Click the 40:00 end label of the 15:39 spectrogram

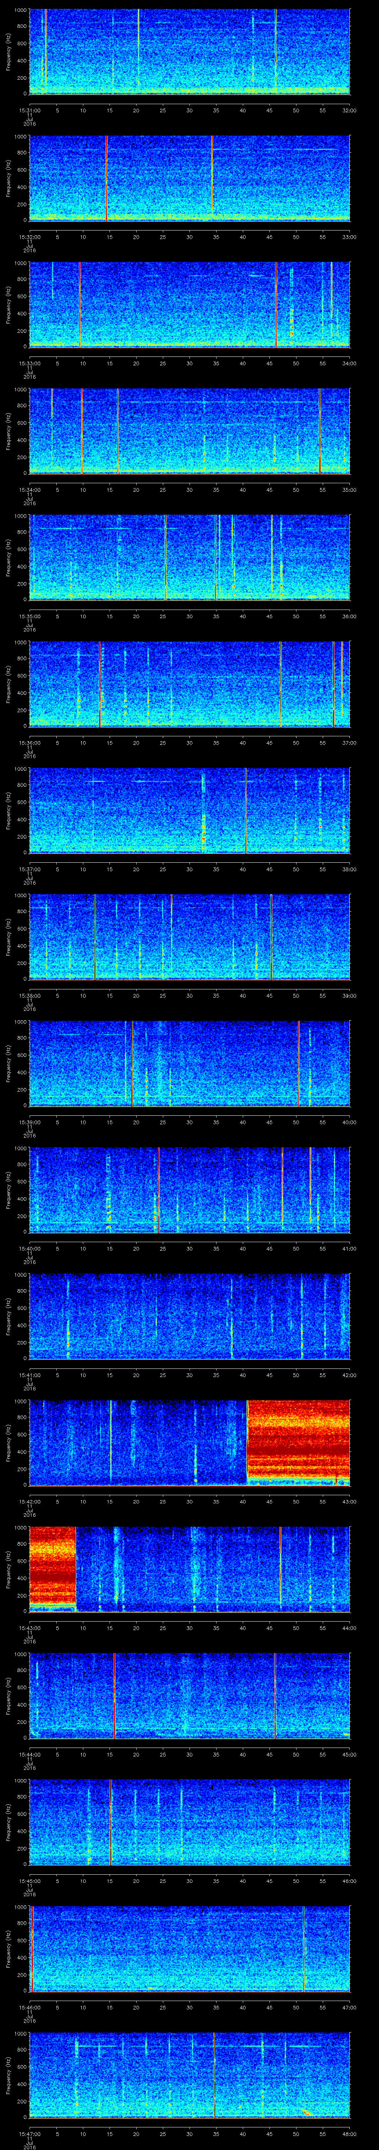point(349,1122)
